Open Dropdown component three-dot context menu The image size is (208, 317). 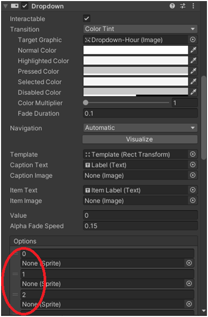pyautogui.click(x=193, y=6)
